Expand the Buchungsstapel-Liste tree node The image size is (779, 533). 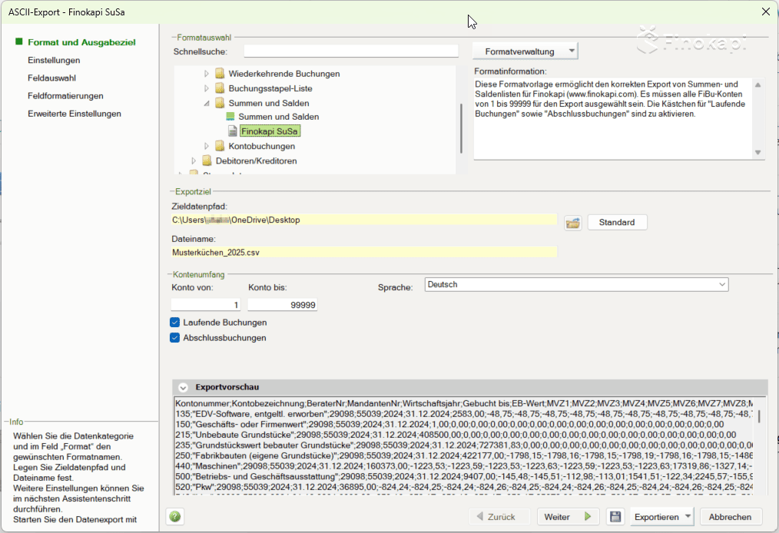point(207,88)
